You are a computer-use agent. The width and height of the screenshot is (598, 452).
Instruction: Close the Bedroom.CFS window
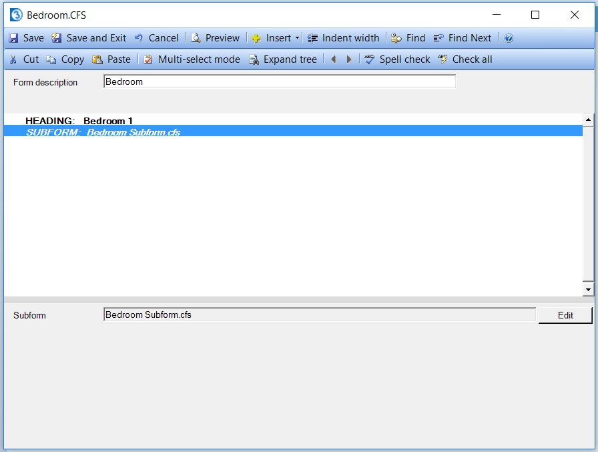[x=575, y=15]
